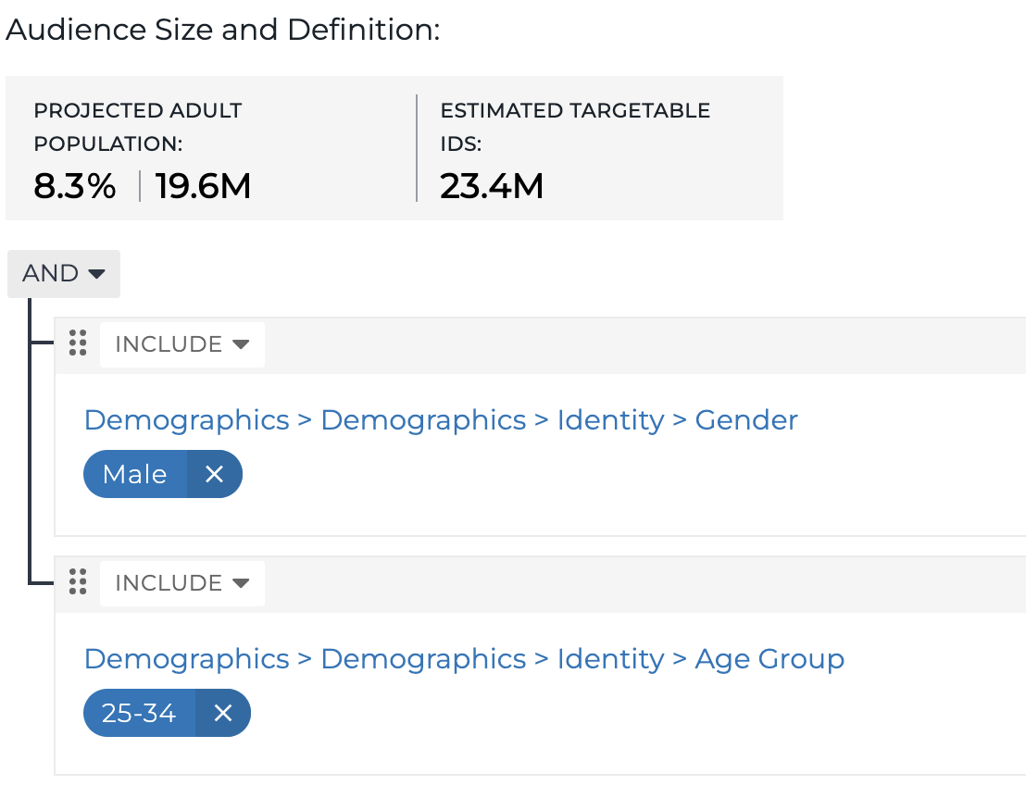The height and width of the screenshot is (798, 1026).
Task: Grab the drag handle of the Gender rule
Action: [x=78, y=343]
